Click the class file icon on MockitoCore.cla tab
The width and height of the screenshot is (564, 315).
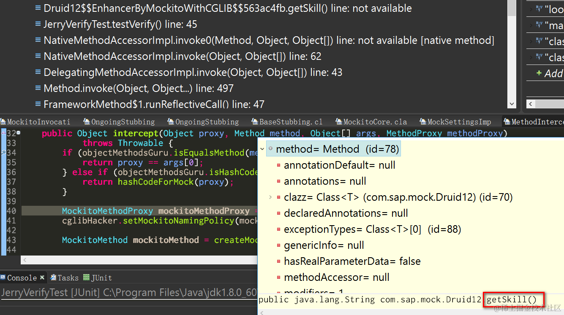339,122
